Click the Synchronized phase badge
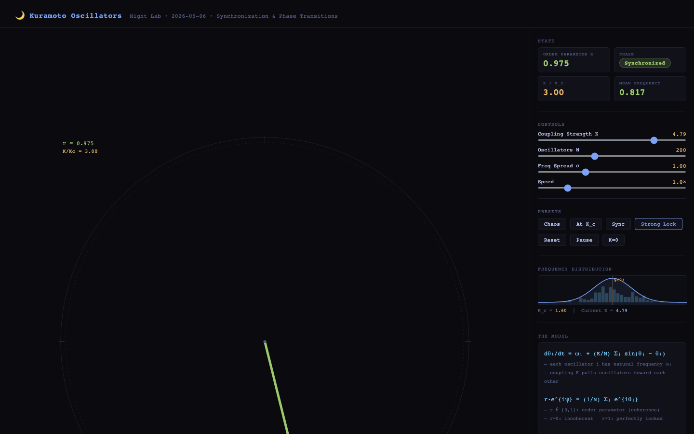This screenshot has width=694, height=434. point(645,63)
